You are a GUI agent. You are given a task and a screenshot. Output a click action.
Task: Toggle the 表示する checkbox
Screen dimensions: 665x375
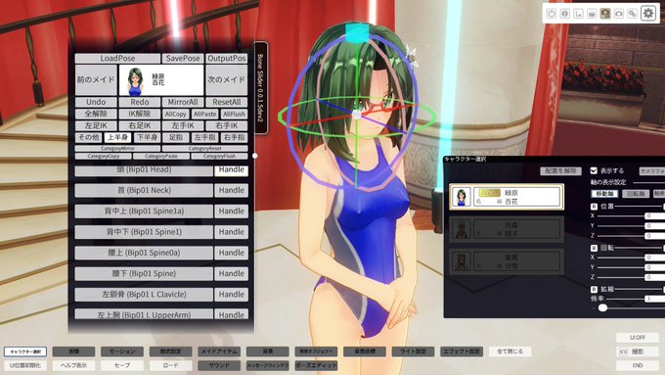(x=594, y=170)
